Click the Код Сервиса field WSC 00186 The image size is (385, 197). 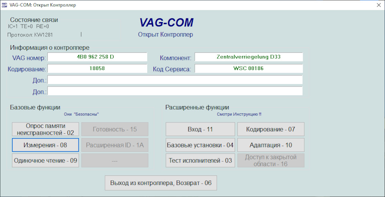click(249, 68)
